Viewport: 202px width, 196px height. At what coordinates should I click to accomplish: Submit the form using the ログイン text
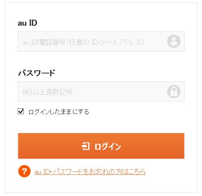click(108, 146)
